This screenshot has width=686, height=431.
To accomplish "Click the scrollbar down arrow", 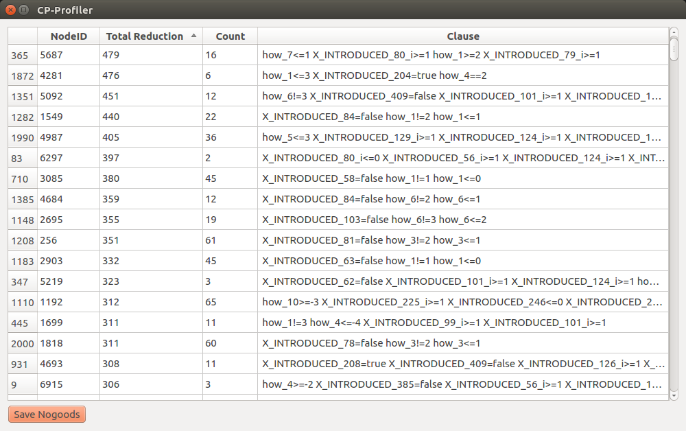I will click(674, 395).
